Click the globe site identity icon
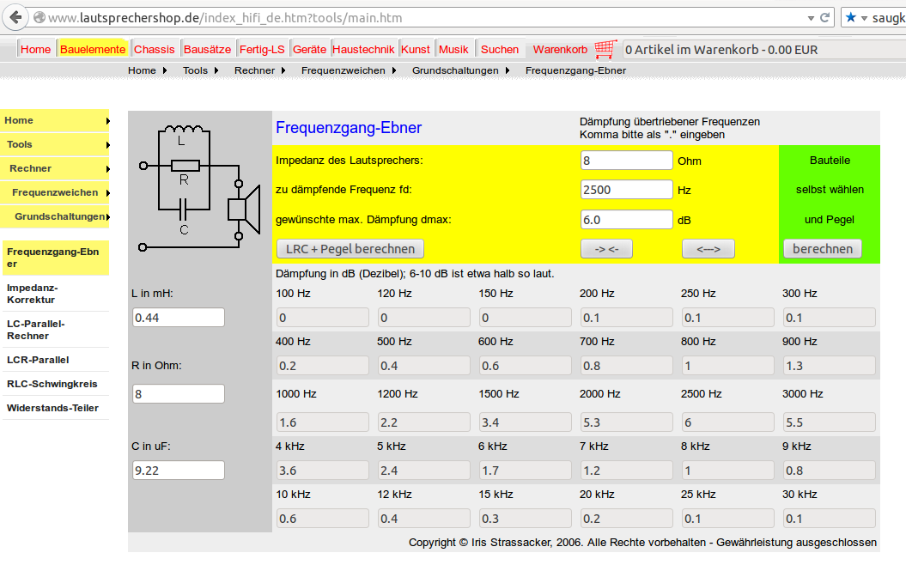The height and width of the screenshot is (571, 906). pos(40,18)
